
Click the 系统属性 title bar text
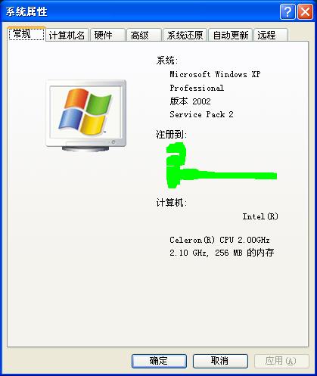[26, 12]
